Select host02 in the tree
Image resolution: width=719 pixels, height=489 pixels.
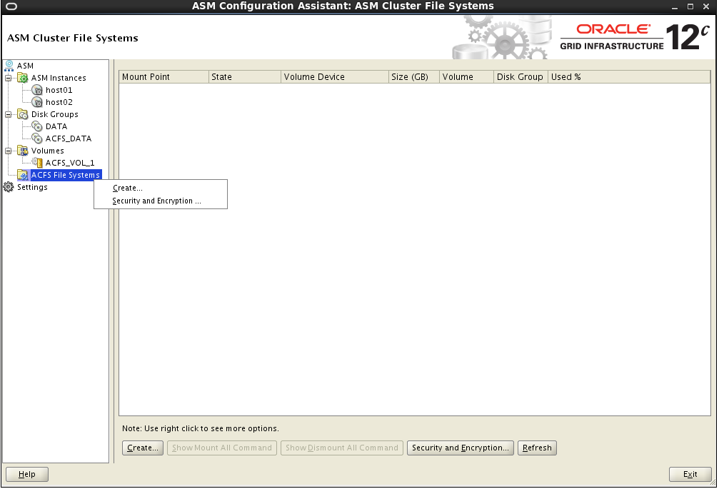tap(59, 102)
